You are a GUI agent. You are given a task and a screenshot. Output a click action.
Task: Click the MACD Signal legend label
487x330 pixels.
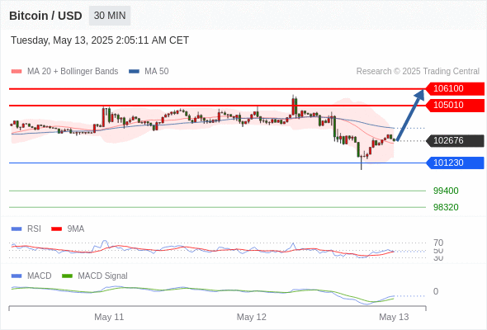pos(102,276)
